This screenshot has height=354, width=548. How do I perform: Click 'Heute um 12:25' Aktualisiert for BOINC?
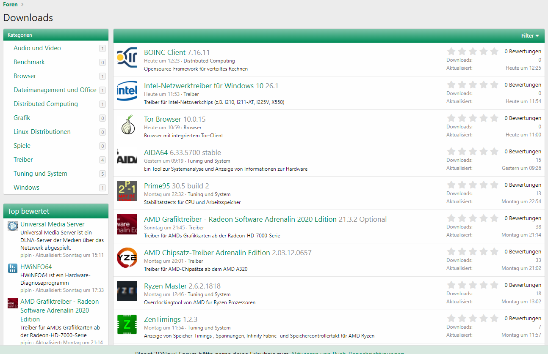pyautogui.click(x=523, y=68)
